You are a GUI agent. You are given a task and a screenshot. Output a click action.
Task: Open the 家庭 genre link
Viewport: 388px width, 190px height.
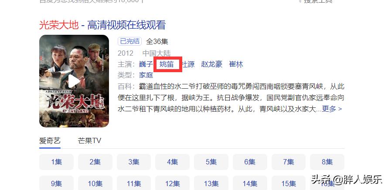(x=146, y=75)
